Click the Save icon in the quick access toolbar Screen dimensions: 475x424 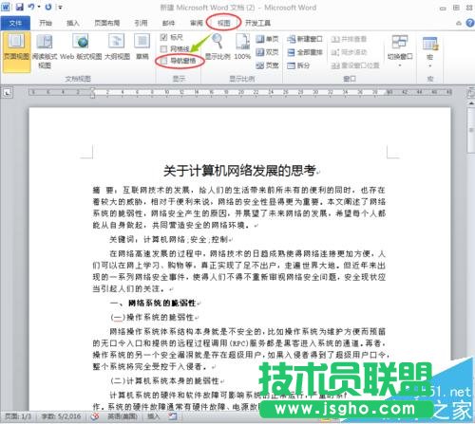20,7
